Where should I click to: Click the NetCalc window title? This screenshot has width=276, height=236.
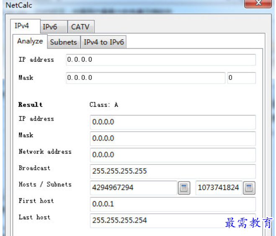click(19, 5)
